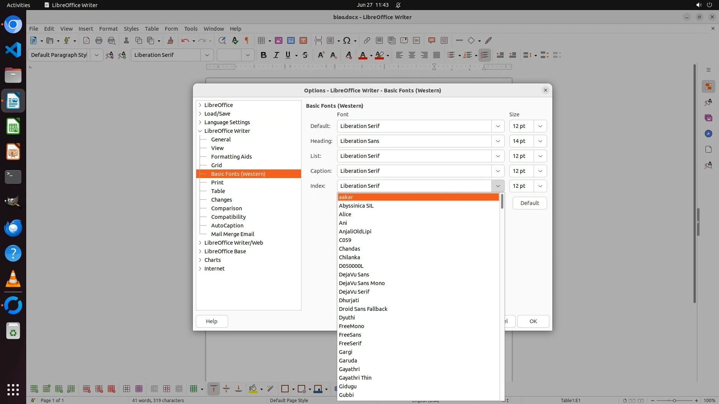Toggle bold formatting
Image resolution: width=719 pixels, height=404 pixels.
coord(263,55)
